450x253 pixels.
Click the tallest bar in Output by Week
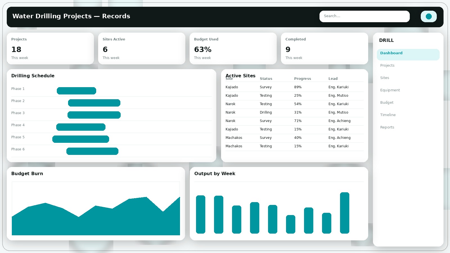click(x=345, y=213)
